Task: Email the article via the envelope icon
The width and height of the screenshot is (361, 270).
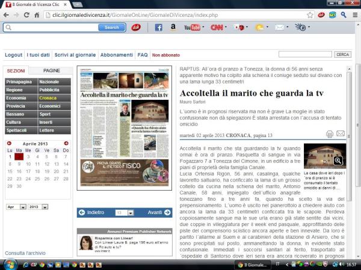Action: pyautogui.click(x=341, y=134)
